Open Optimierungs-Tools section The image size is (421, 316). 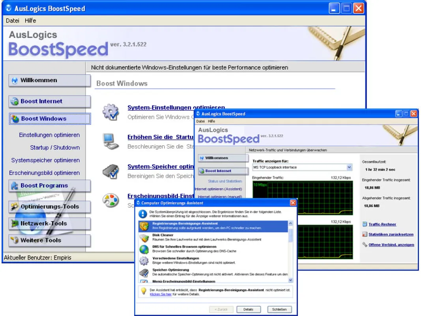49,207
